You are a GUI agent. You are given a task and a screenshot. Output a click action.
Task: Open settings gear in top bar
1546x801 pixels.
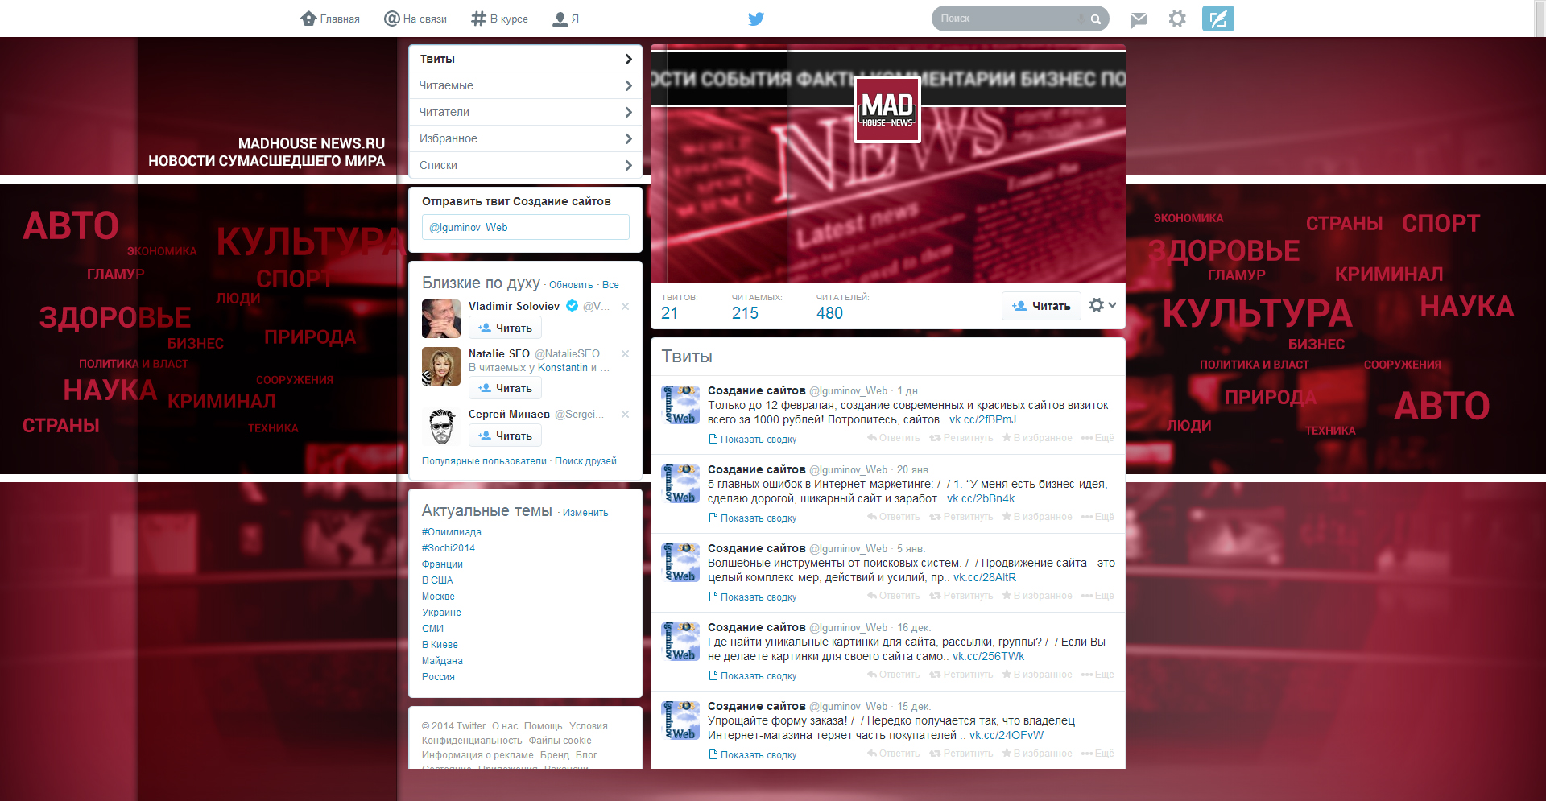[1177, 19]
